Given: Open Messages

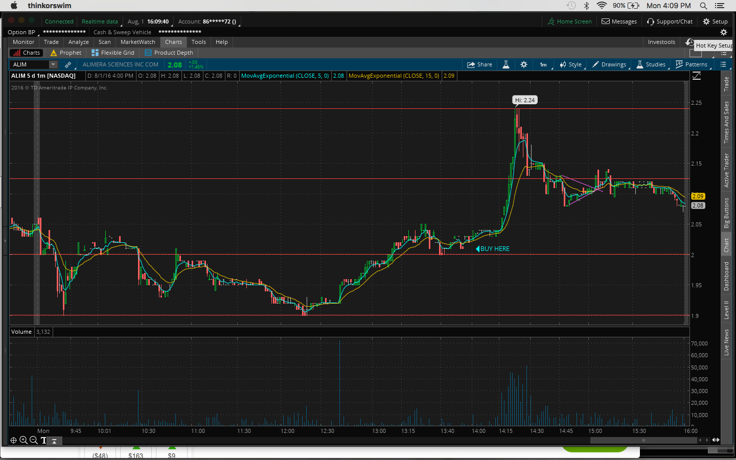Looking at the screenshot, I should pyautogui.click(x=619, y=21).
